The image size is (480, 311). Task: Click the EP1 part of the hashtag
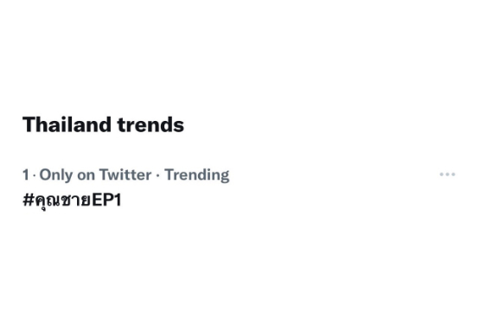click(x=106, y=200)
